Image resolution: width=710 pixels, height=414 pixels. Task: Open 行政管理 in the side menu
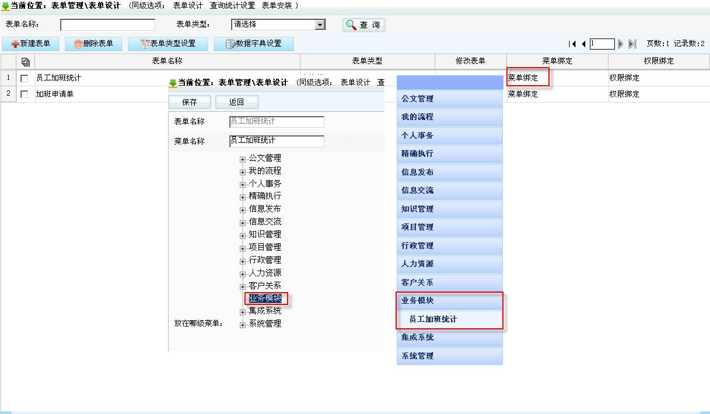(450, 246)
